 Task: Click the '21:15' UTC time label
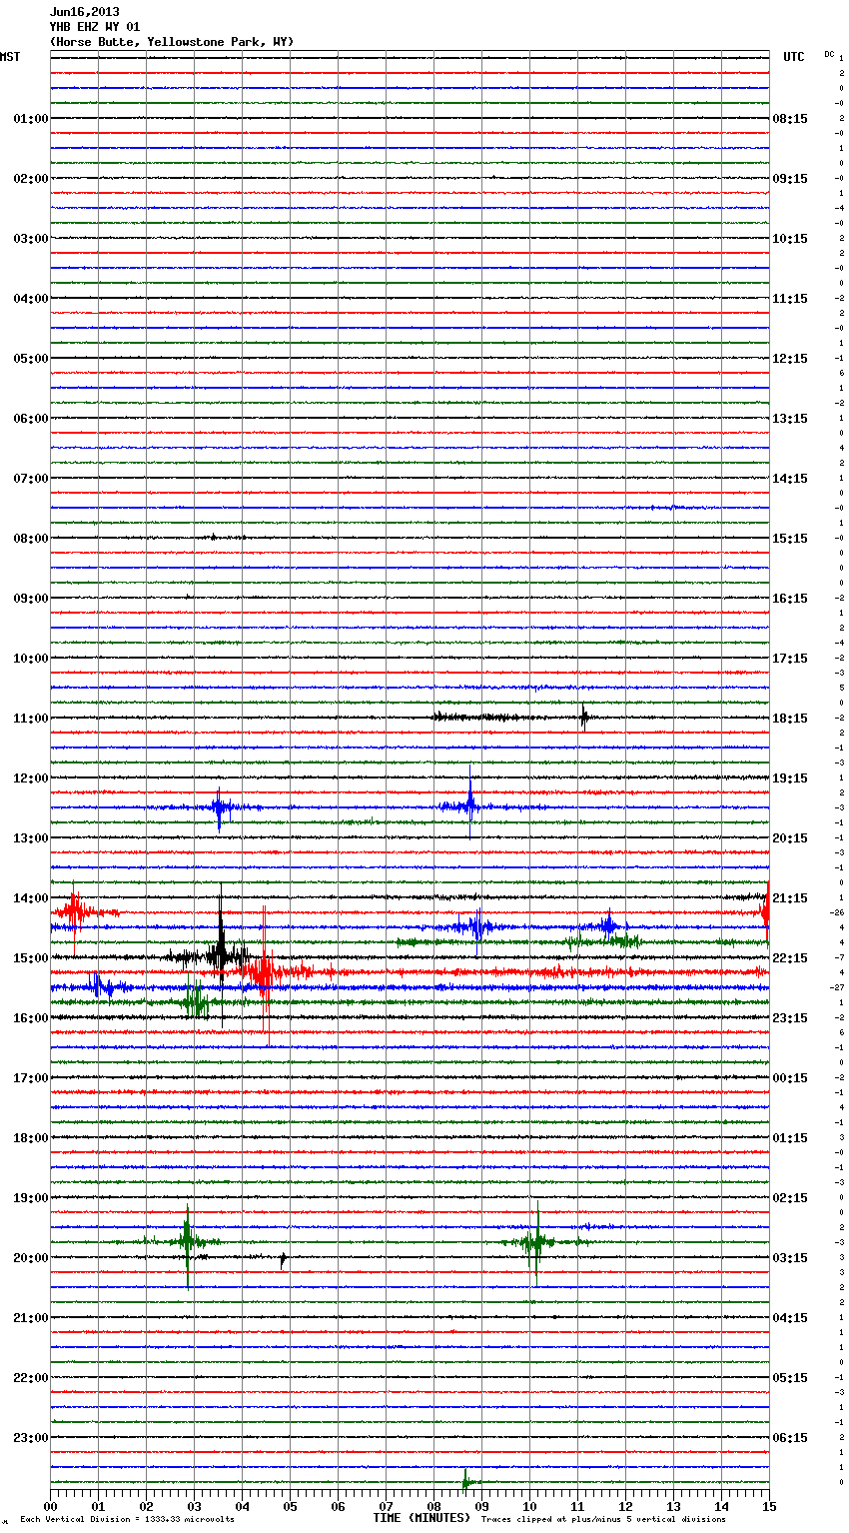tap(790, 898)
